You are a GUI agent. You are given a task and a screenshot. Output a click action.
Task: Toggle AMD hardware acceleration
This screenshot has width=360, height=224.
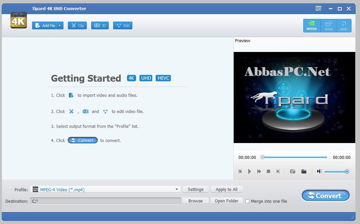click(344, 26)
